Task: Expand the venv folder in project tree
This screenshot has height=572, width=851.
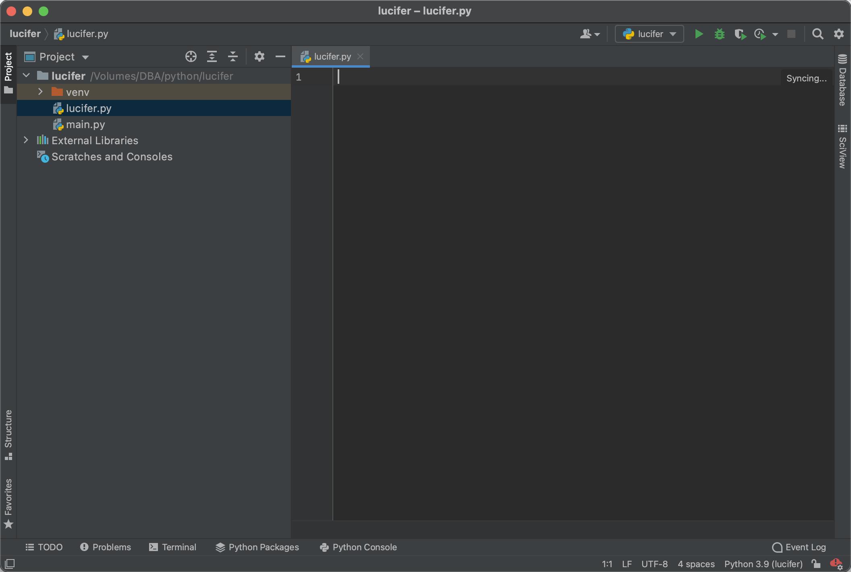Action: [x=39, y=92]
